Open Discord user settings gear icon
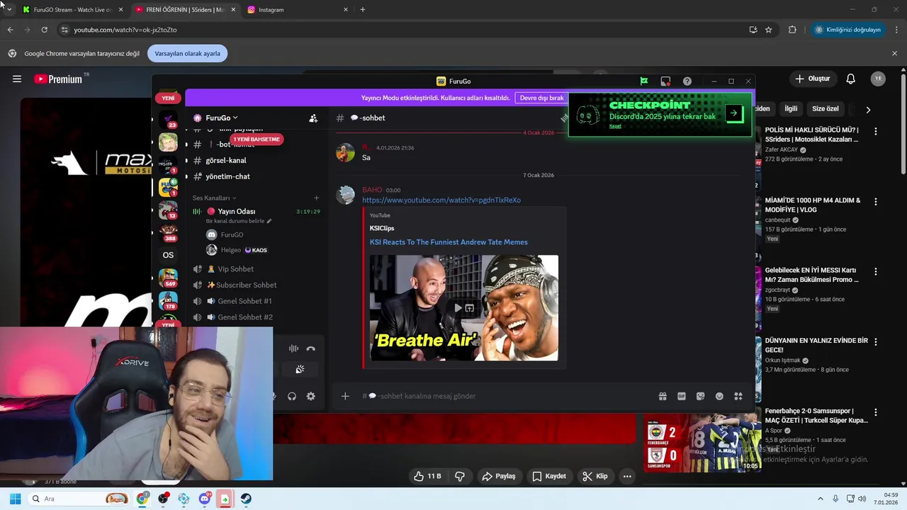The height and width of the screenshot is (510, 907). tap(310, 397)
